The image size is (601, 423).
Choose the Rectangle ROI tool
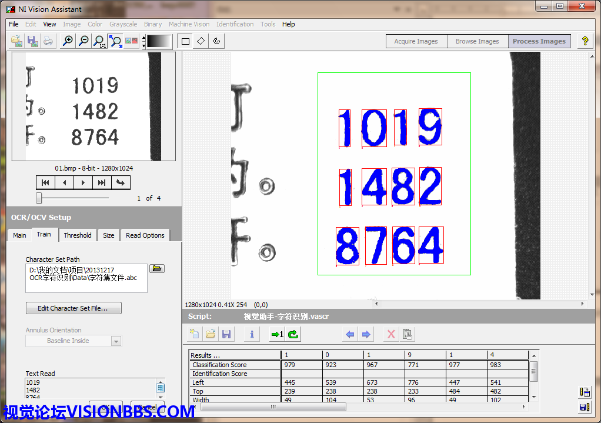click(185, 41)
